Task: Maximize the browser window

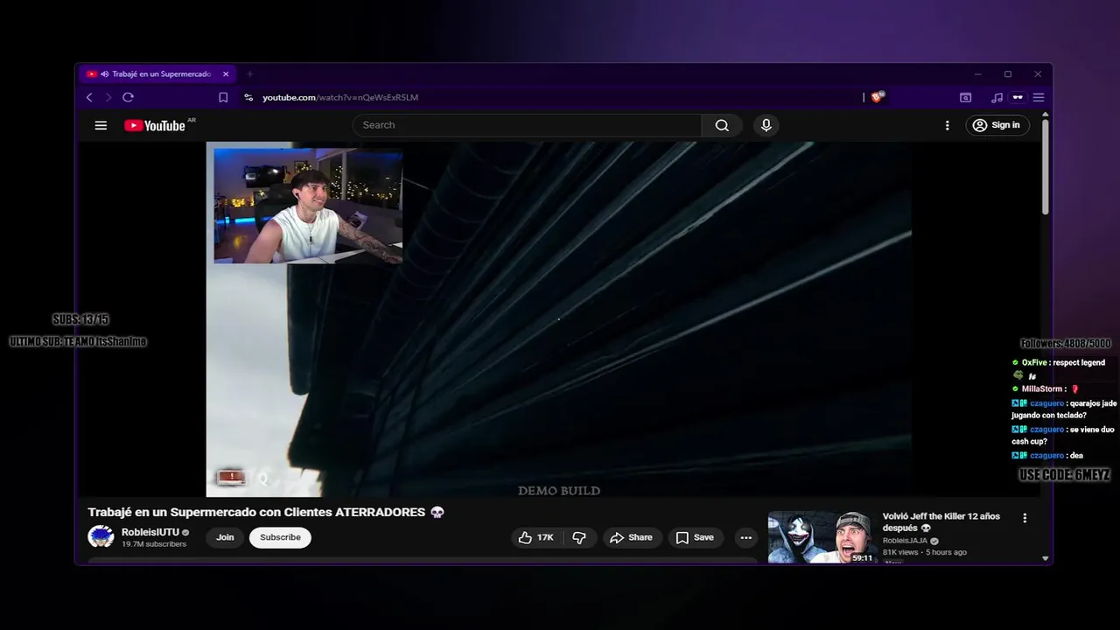Action: point(1007,74)
